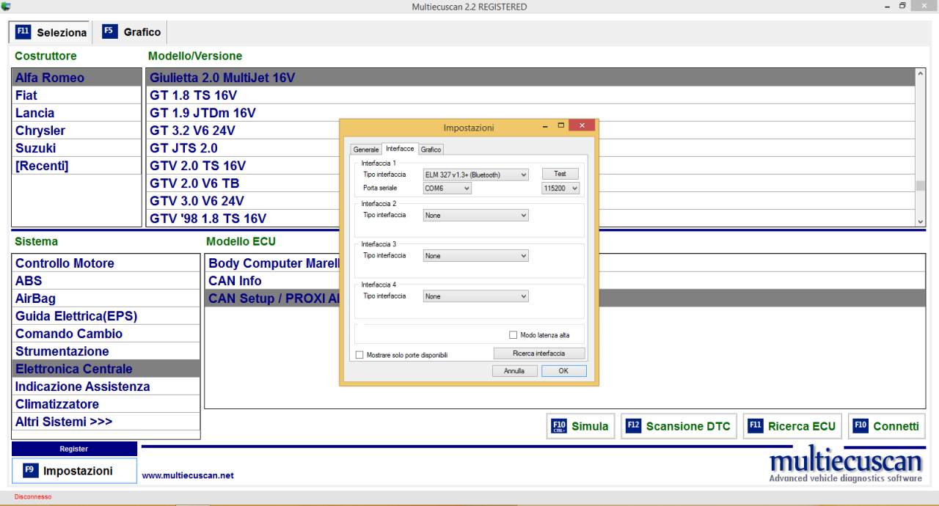Viewport: 939px width, 506px height.
Task: Choose Comando Cambio system
Action: (106, 334)
